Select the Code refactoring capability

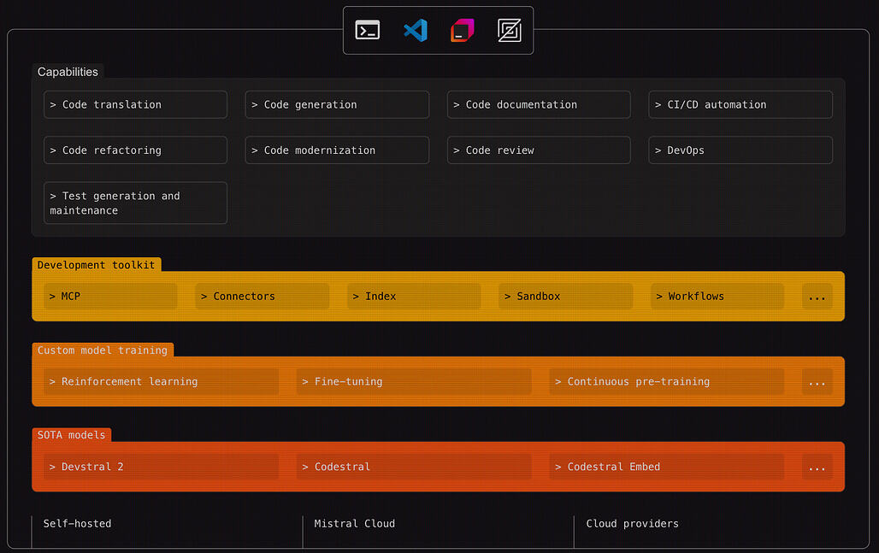[136, 150]
